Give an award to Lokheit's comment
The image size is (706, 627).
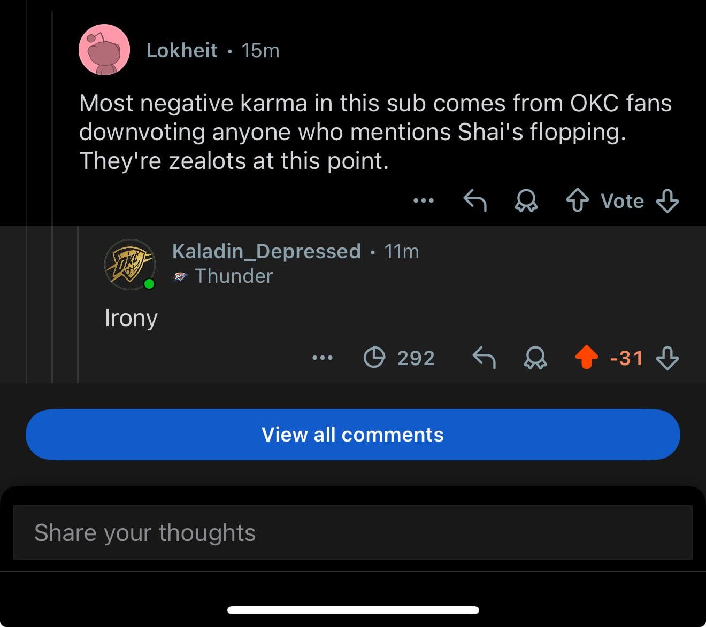coord(526,201)
